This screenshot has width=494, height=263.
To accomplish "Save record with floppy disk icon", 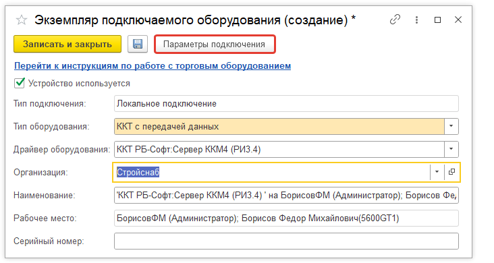I will point(138,44).
